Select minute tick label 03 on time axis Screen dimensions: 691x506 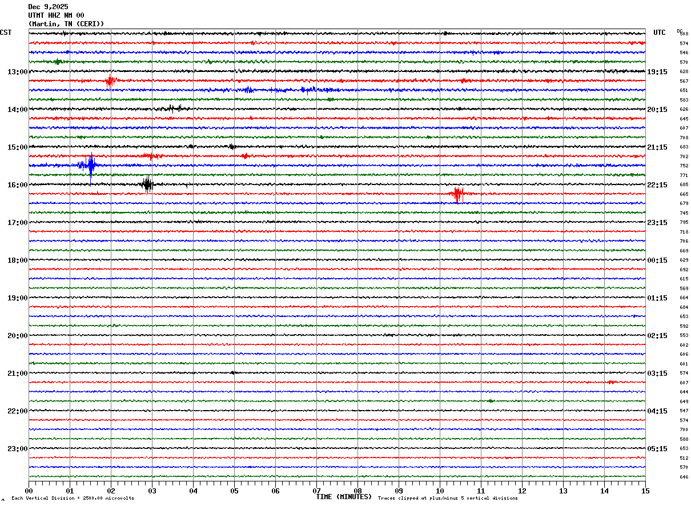coord(152,491)
